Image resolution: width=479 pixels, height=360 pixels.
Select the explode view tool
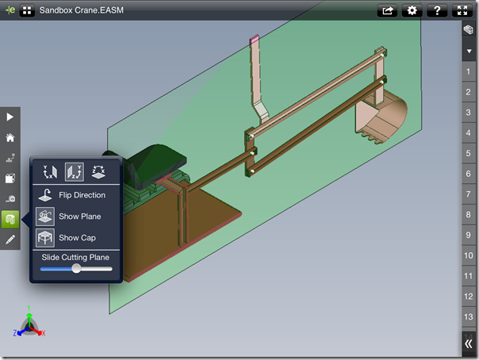(x=10, y=158)
